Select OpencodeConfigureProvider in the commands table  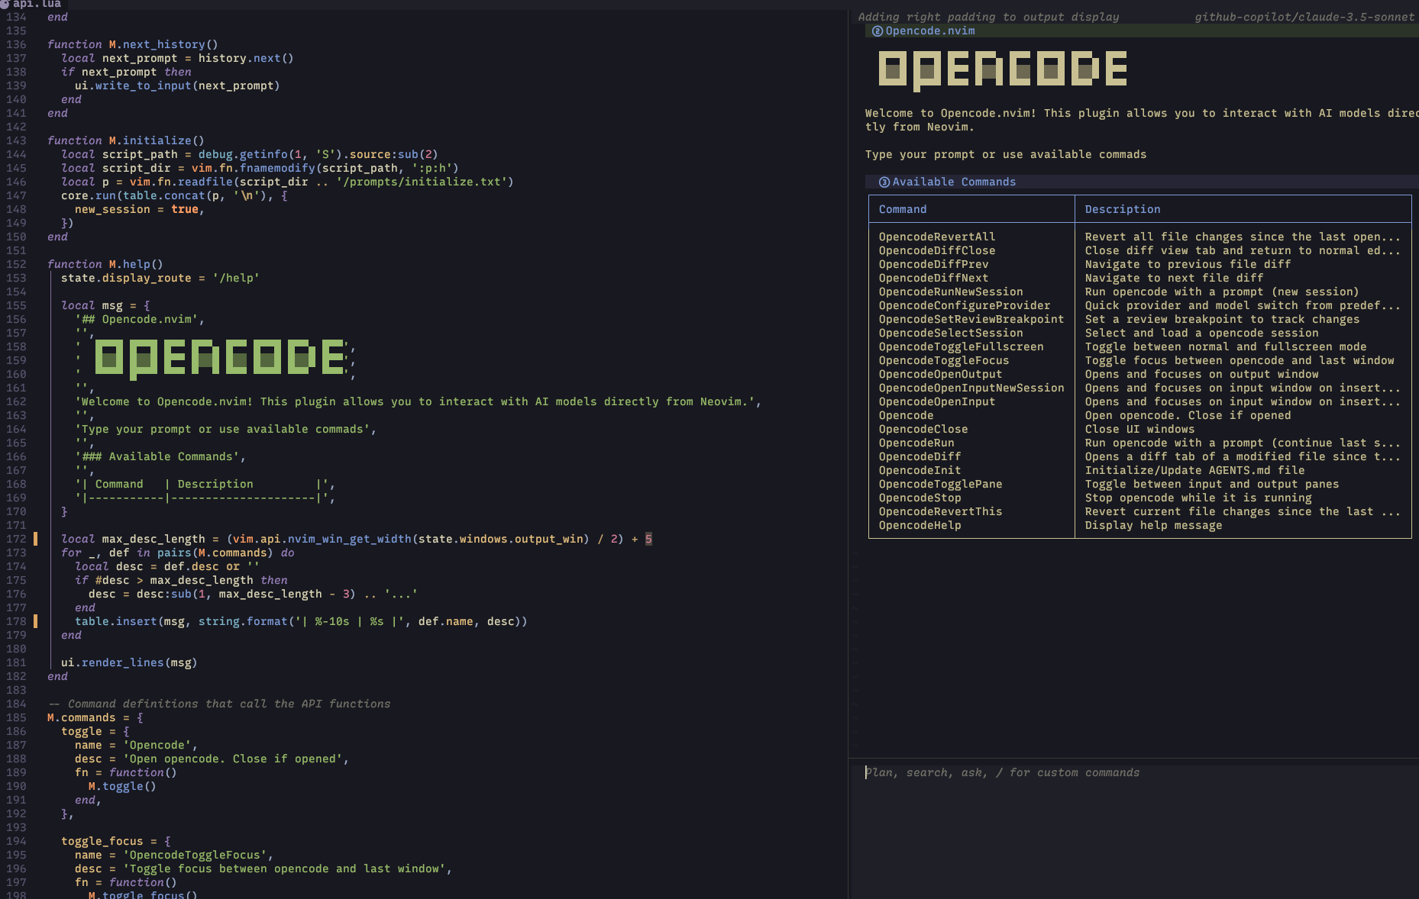point(965,305)
